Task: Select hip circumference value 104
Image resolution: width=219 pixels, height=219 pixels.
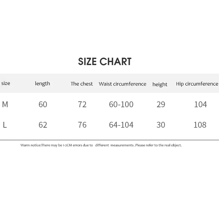Action: pos(200,104)
